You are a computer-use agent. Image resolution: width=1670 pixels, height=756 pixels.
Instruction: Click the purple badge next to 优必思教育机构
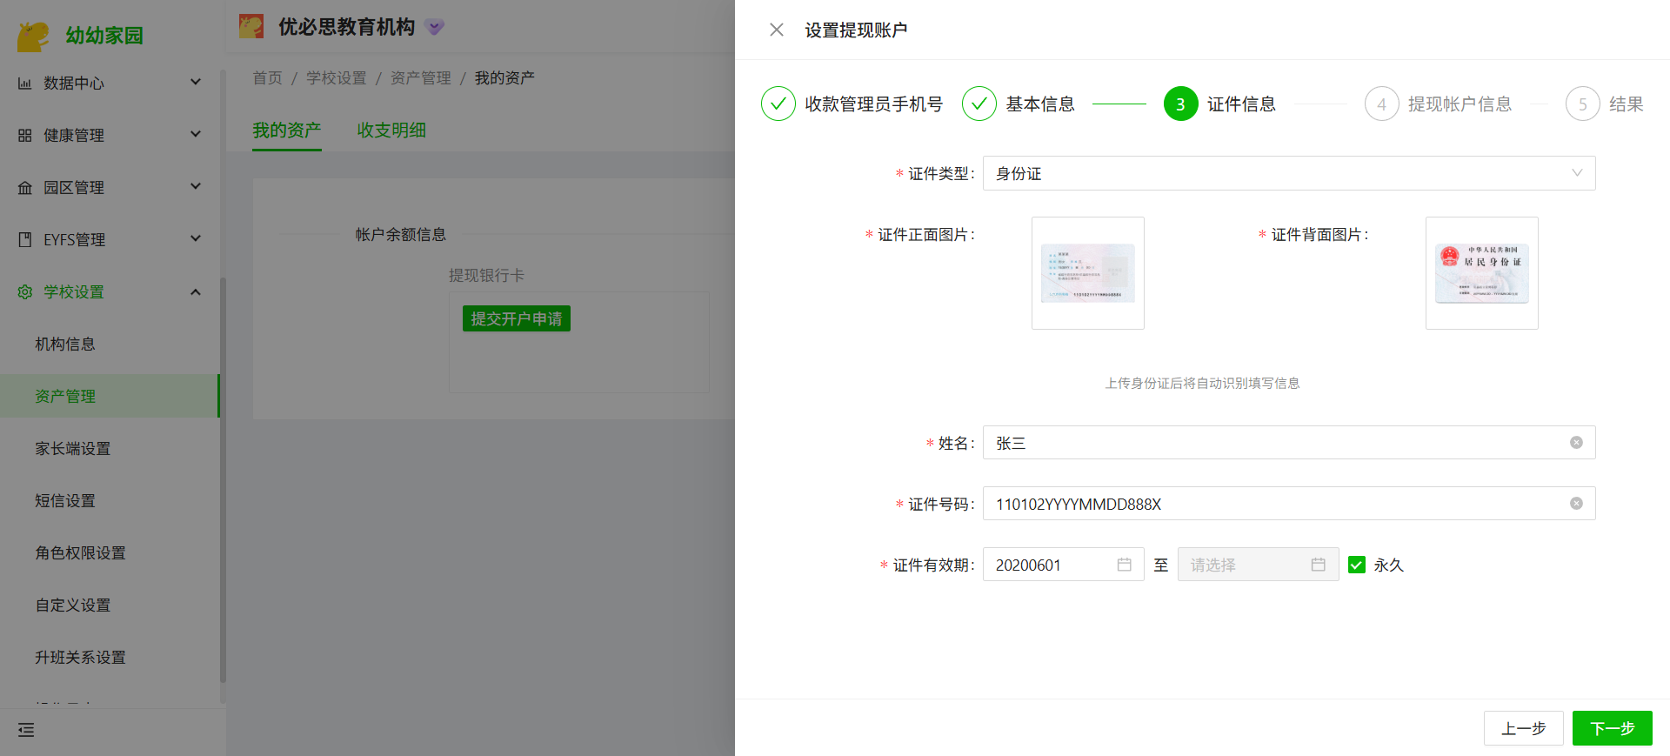435,27
